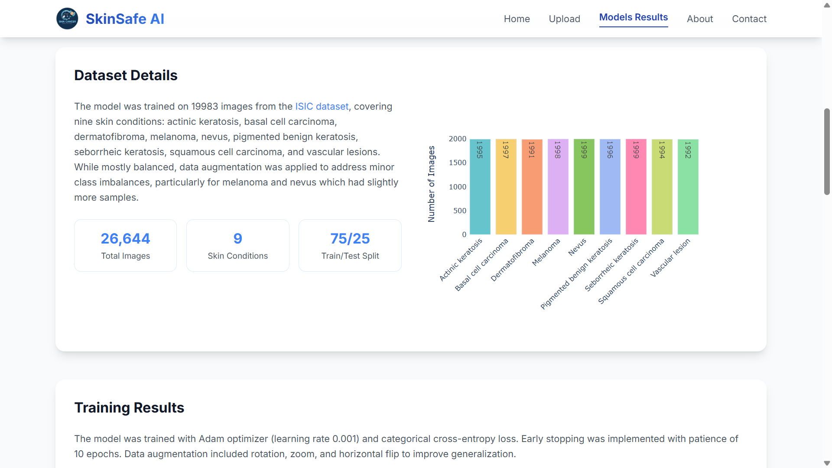
Task: Click the green Nevus bar
Action: pos(584,195)
